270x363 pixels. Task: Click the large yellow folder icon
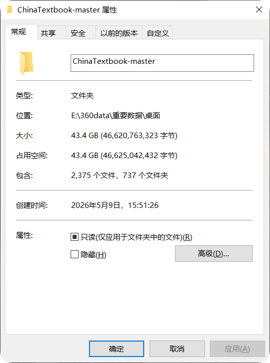[x=26, y=63]
